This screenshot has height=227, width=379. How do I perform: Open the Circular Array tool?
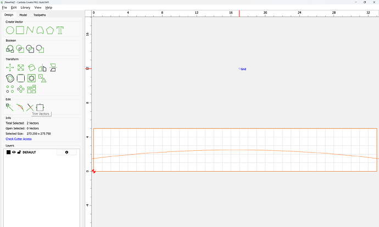pyautogui.click(x=21, y=89)
